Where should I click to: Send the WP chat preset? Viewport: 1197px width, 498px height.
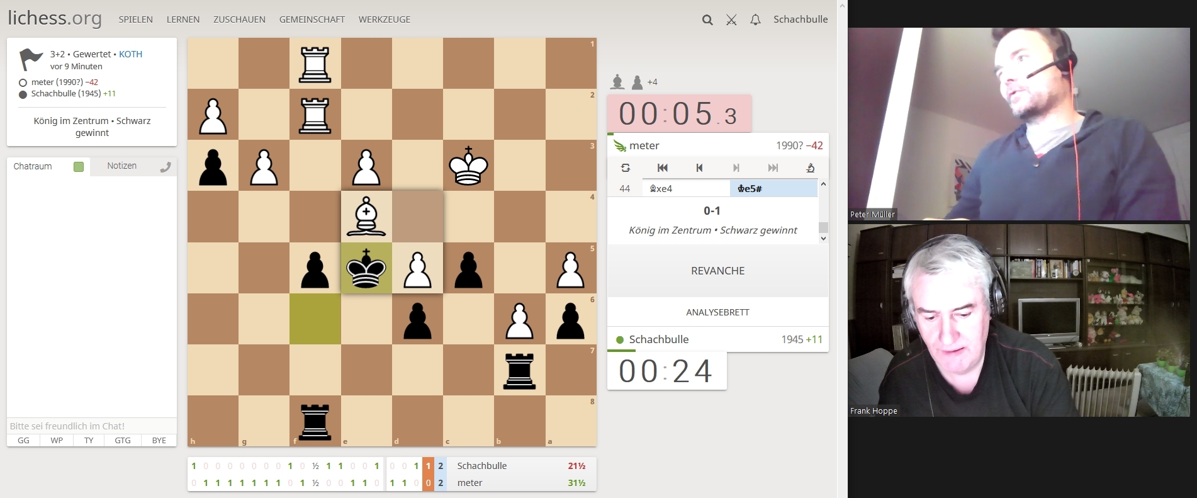[57, 441]
